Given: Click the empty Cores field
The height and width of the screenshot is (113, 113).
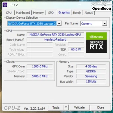Looking at the screenshot, I should pyautogui.click(x=76, y=54).
